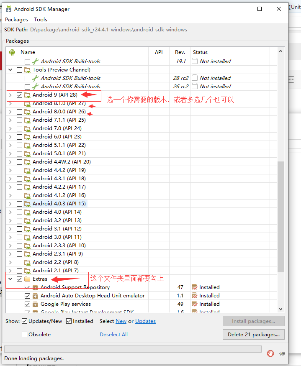Click wrench icon of Build-tools 26 rc2
The height and width of the screenshot is (366, 301).
35,87
